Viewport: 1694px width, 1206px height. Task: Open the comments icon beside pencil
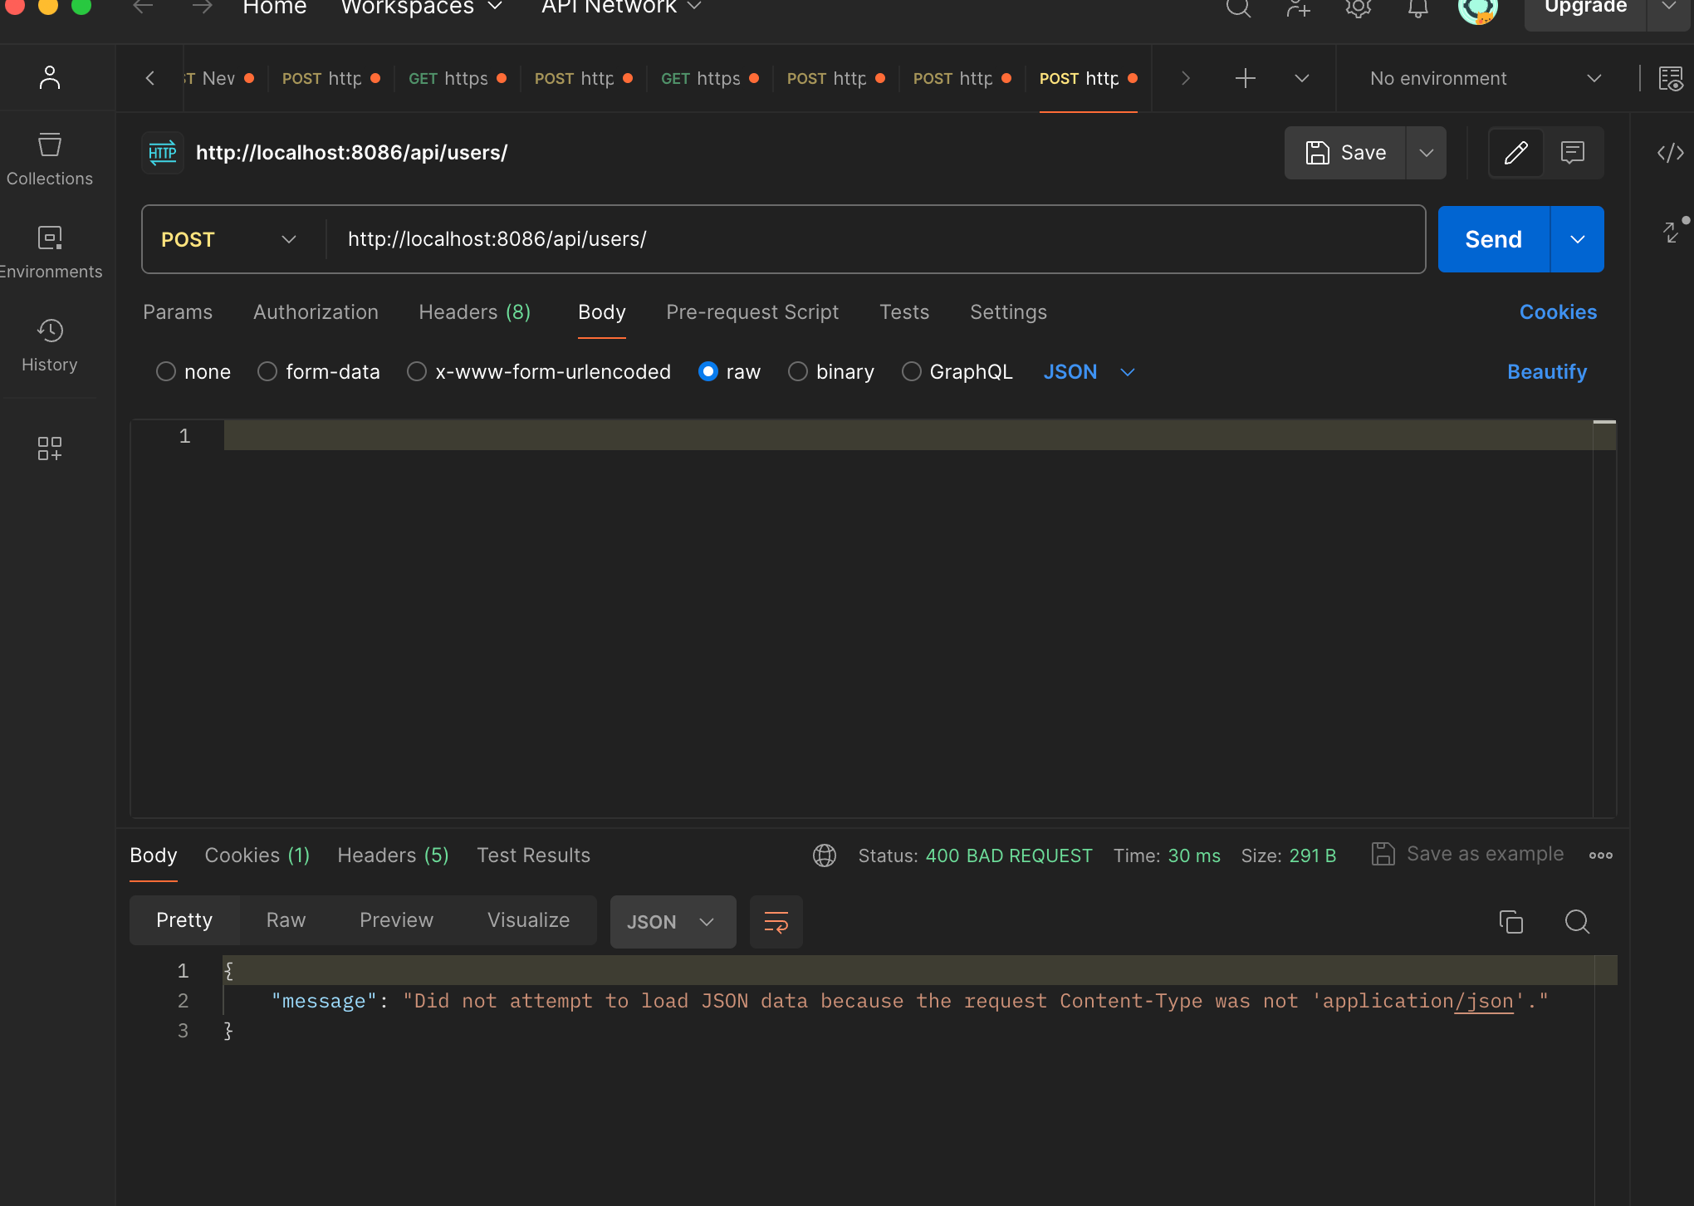[1572, 153]
